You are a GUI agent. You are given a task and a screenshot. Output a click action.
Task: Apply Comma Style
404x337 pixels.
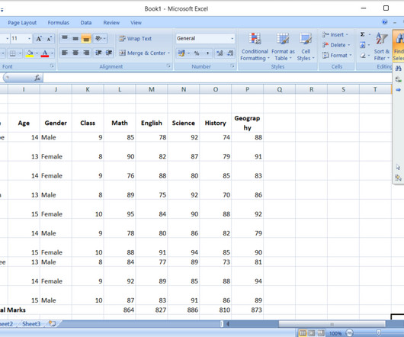207,53
